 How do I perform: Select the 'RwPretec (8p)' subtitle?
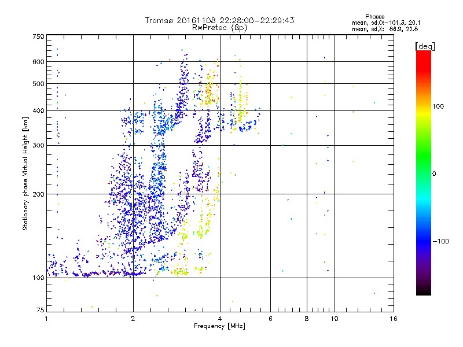[x=219, y=28]
